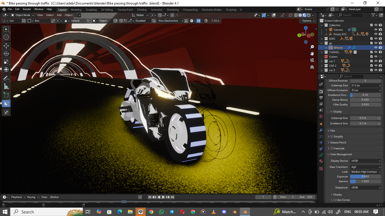The width and height of the screenshot is (385, 216).
Task: Uncheck the car 1 collection checkbox
Action: click(371, 61)
